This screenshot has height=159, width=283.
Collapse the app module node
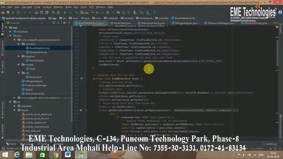coord(7,27)
